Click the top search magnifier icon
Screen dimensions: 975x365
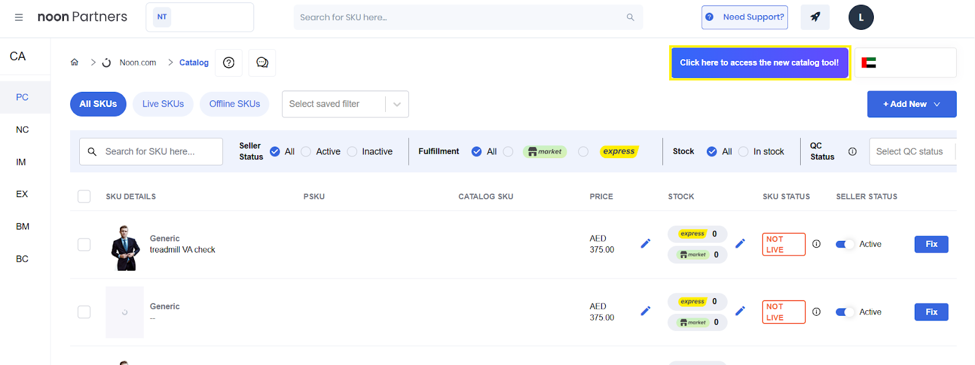click(x=630, y=17)
